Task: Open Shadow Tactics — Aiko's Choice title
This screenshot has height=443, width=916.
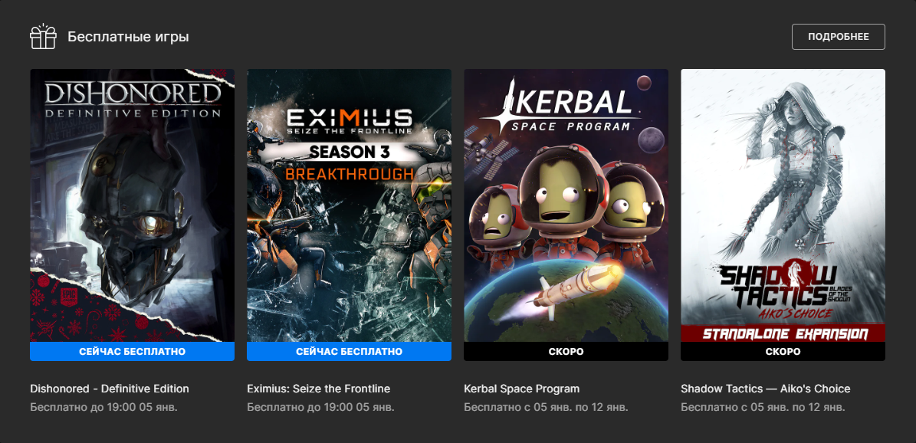Action: pos(765,389)
